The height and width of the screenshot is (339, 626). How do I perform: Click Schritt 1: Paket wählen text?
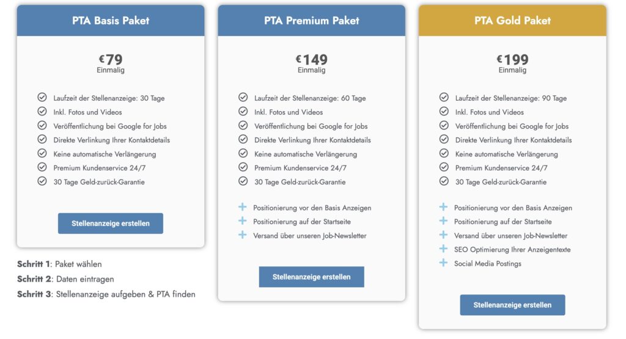point(59,264)
